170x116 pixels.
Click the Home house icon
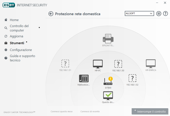point(6,20)
